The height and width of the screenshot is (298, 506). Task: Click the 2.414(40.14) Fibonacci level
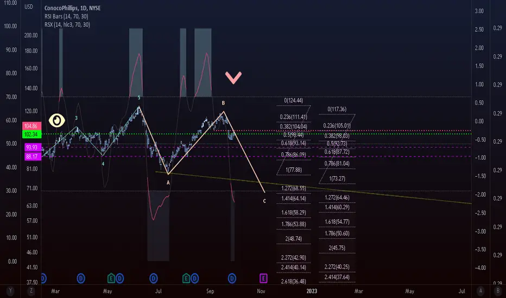click(293, 267)
